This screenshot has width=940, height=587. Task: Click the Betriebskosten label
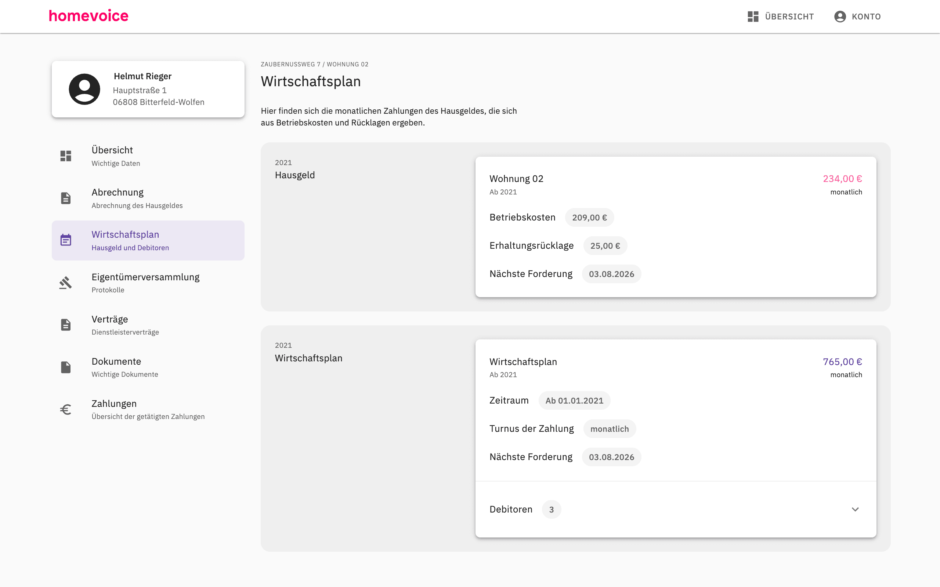pos(523,218)
